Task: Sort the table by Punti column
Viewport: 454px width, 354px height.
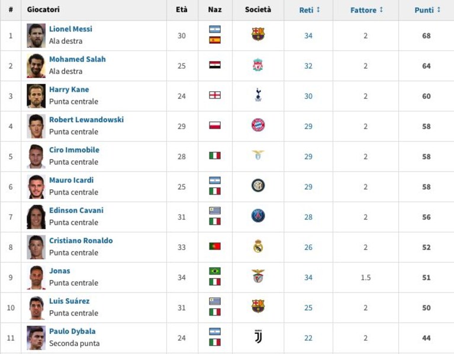Action: (x=427, y=10)
